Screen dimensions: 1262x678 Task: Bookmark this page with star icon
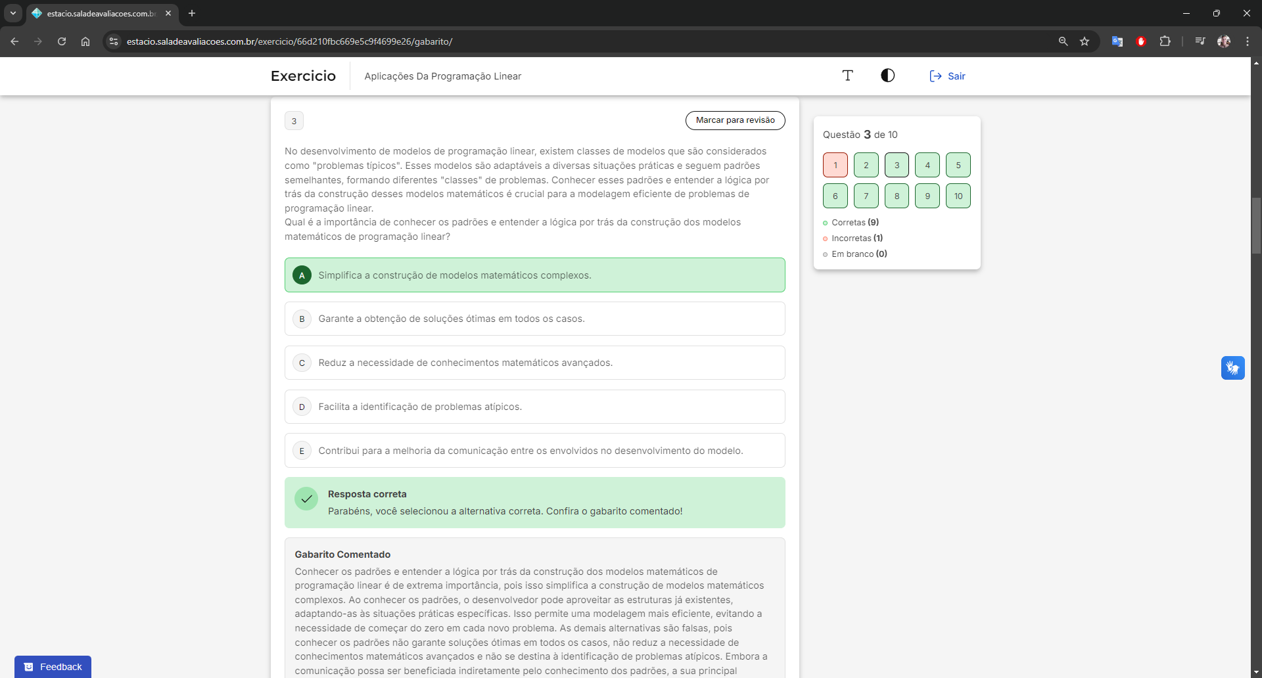[x=1085, y=41]
